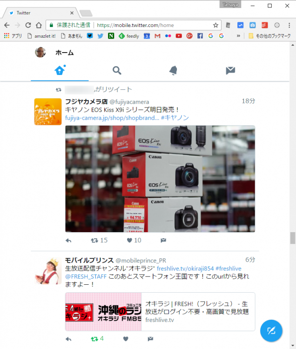
Task: View the Canon EOS Kiss boxes photo
Action: [160, 179]
